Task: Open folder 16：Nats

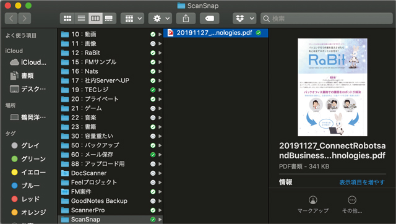Action: 110,71
